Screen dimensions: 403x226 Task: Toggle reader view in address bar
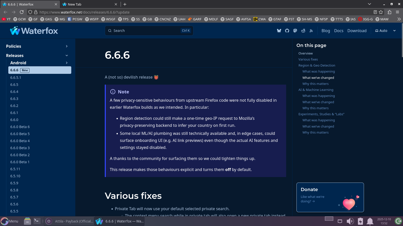[x=375, y=12]
